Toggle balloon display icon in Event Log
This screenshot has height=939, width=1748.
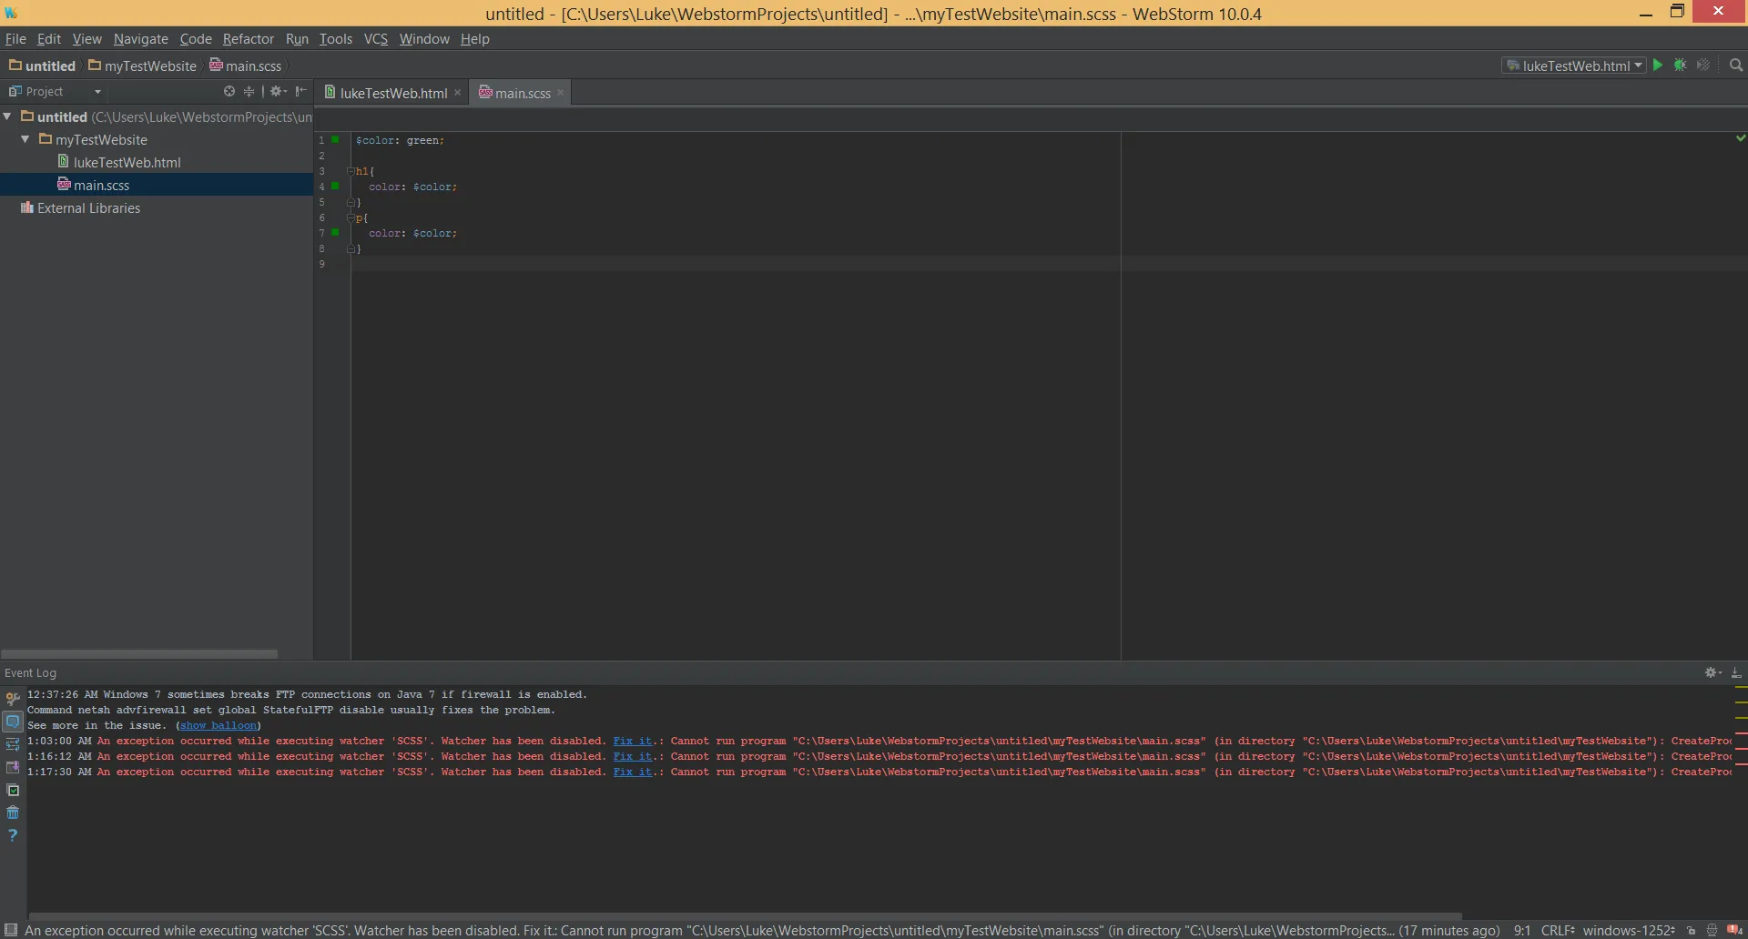13,722
